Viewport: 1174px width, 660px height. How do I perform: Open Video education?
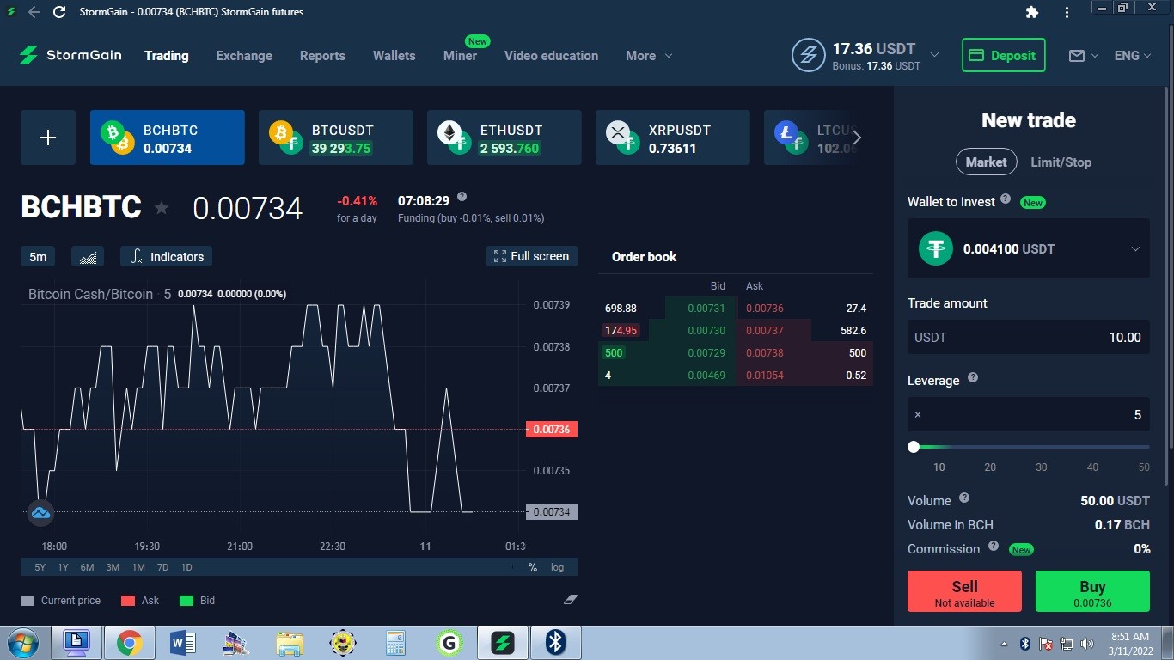tap(551, 55)
